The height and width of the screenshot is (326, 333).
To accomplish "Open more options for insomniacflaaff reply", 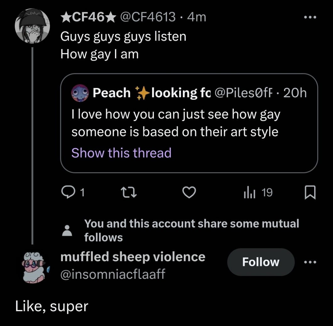I will (x=310, y=262).
